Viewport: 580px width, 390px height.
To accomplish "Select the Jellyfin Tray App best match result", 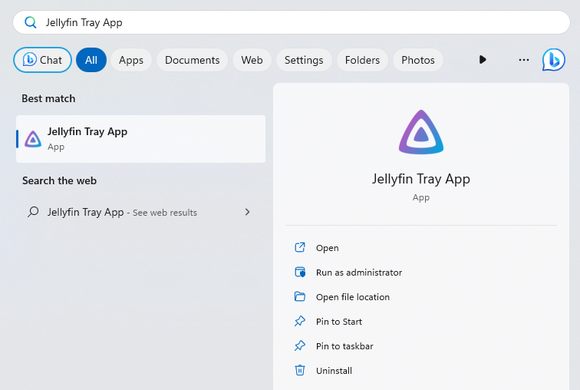I will tap(140, 139).
